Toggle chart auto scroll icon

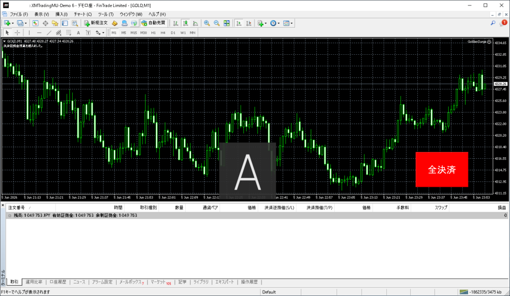pos(239,23)
